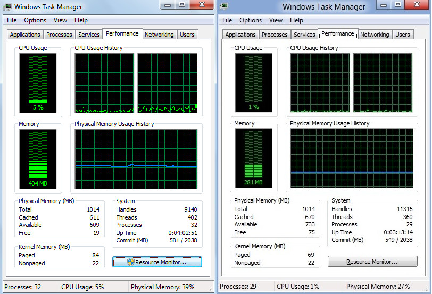Screen dimensions: 432x294
Task: Open View menu in left Task Manager window
Action: (x=60, y=20)
